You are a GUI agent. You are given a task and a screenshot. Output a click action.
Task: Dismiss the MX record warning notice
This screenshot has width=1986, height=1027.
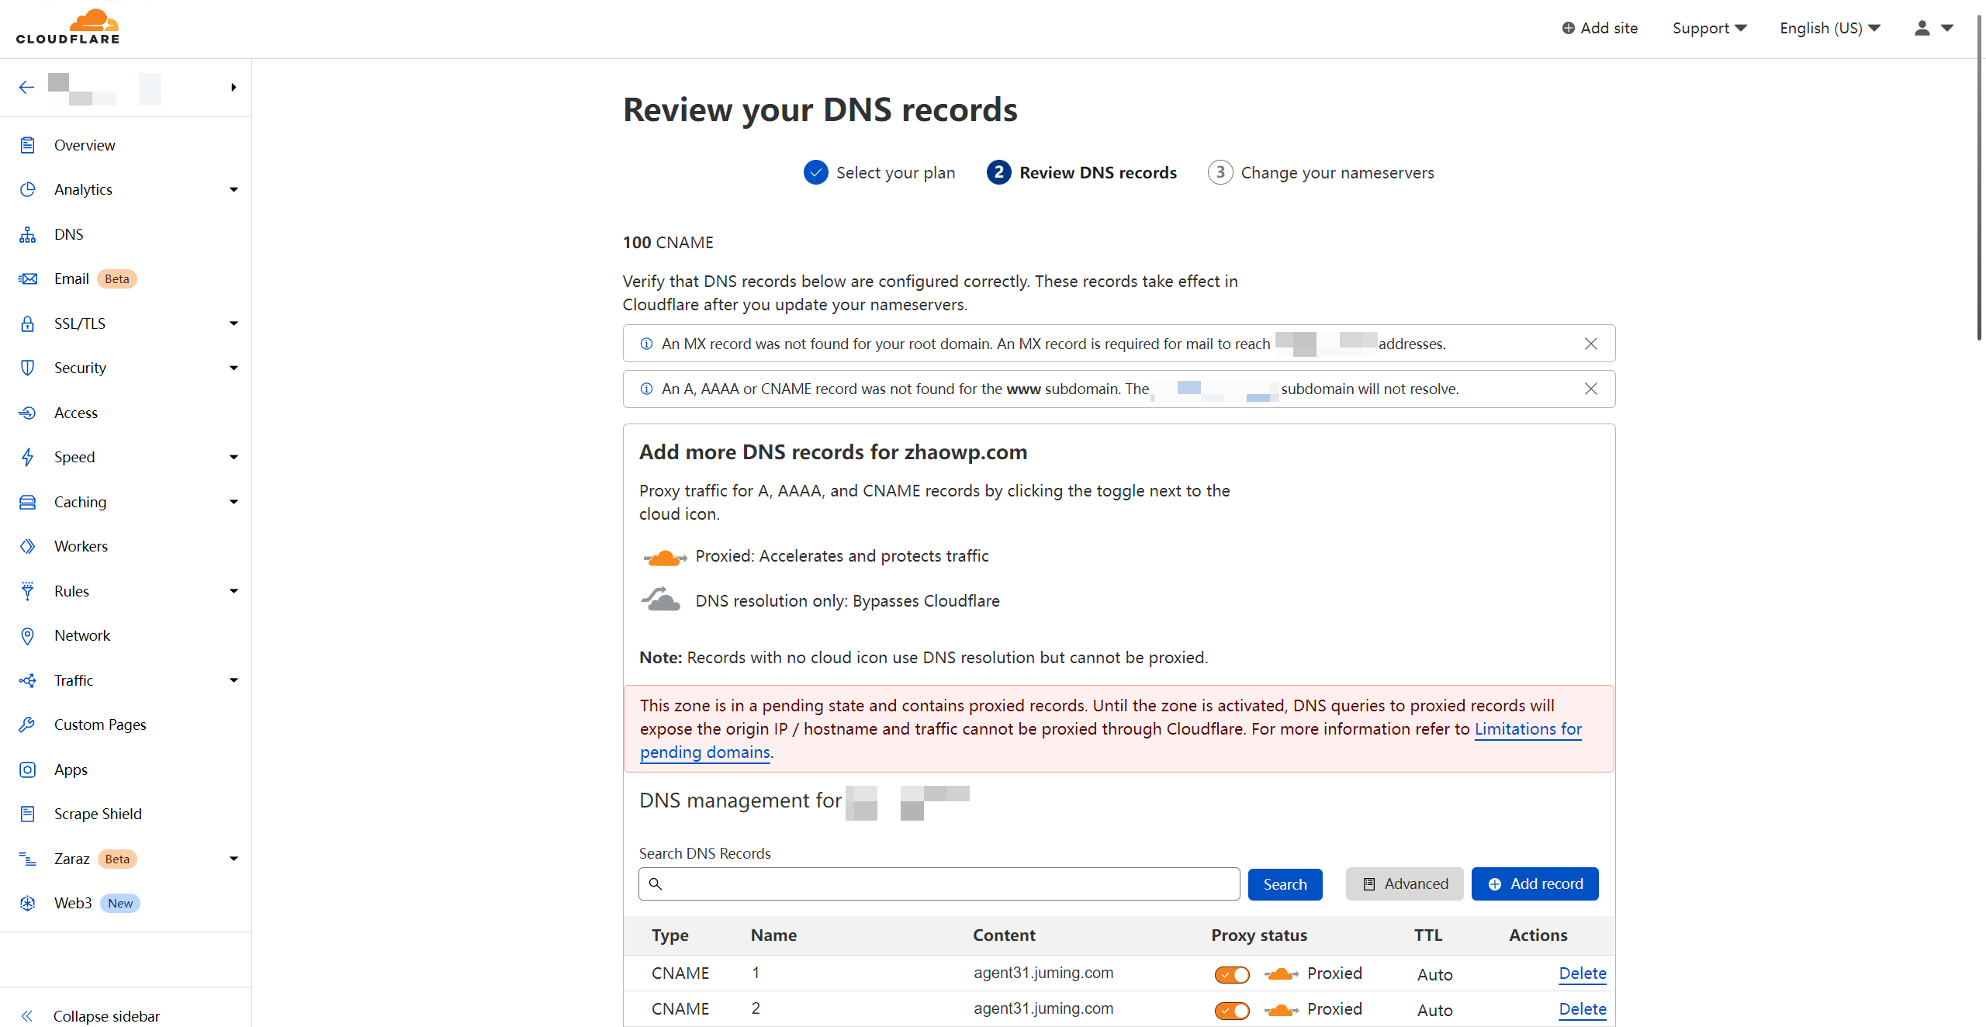tap(1590, 344)
